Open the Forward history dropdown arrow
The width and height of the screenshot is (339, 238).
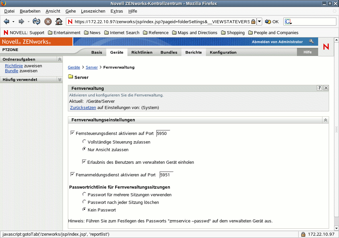pyautogui.click(x=28, y=22)
